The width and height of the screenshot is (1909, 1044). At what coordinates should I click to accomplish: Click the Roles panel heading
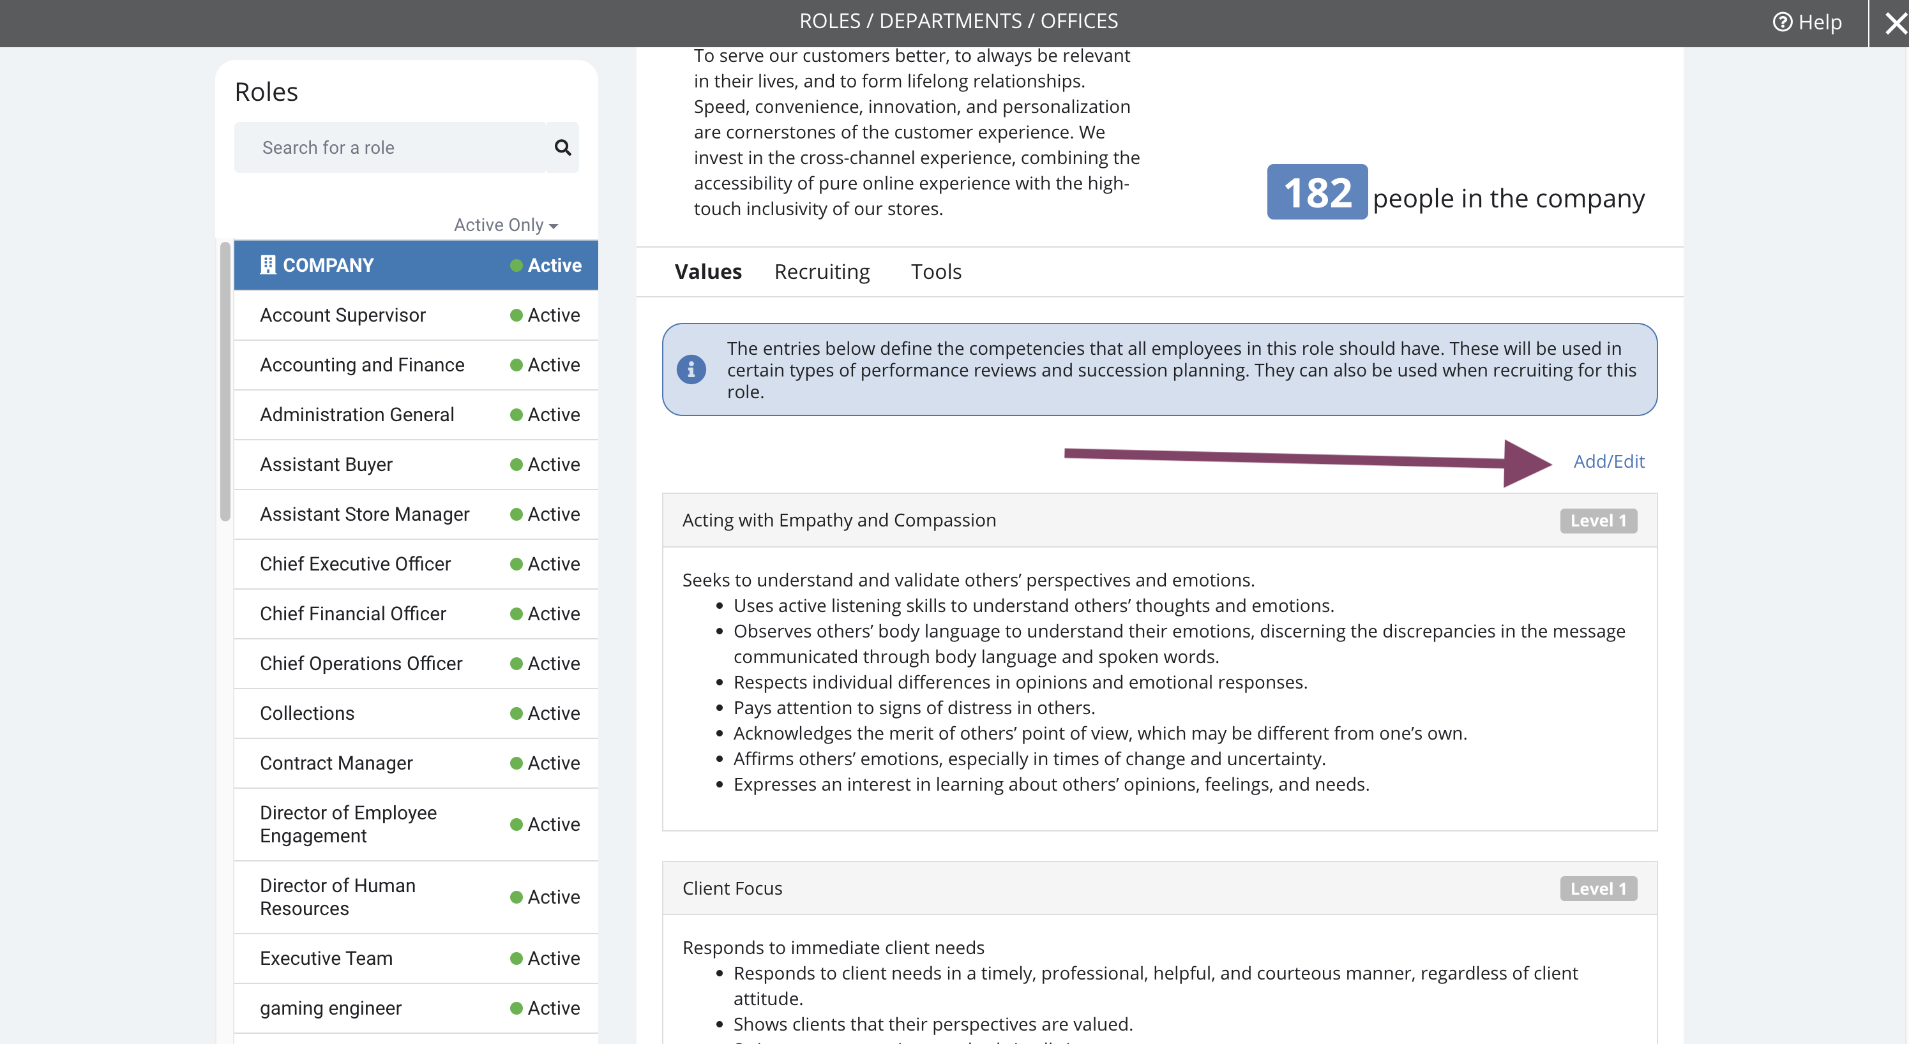pyautogui.click(x=266, y=92)
